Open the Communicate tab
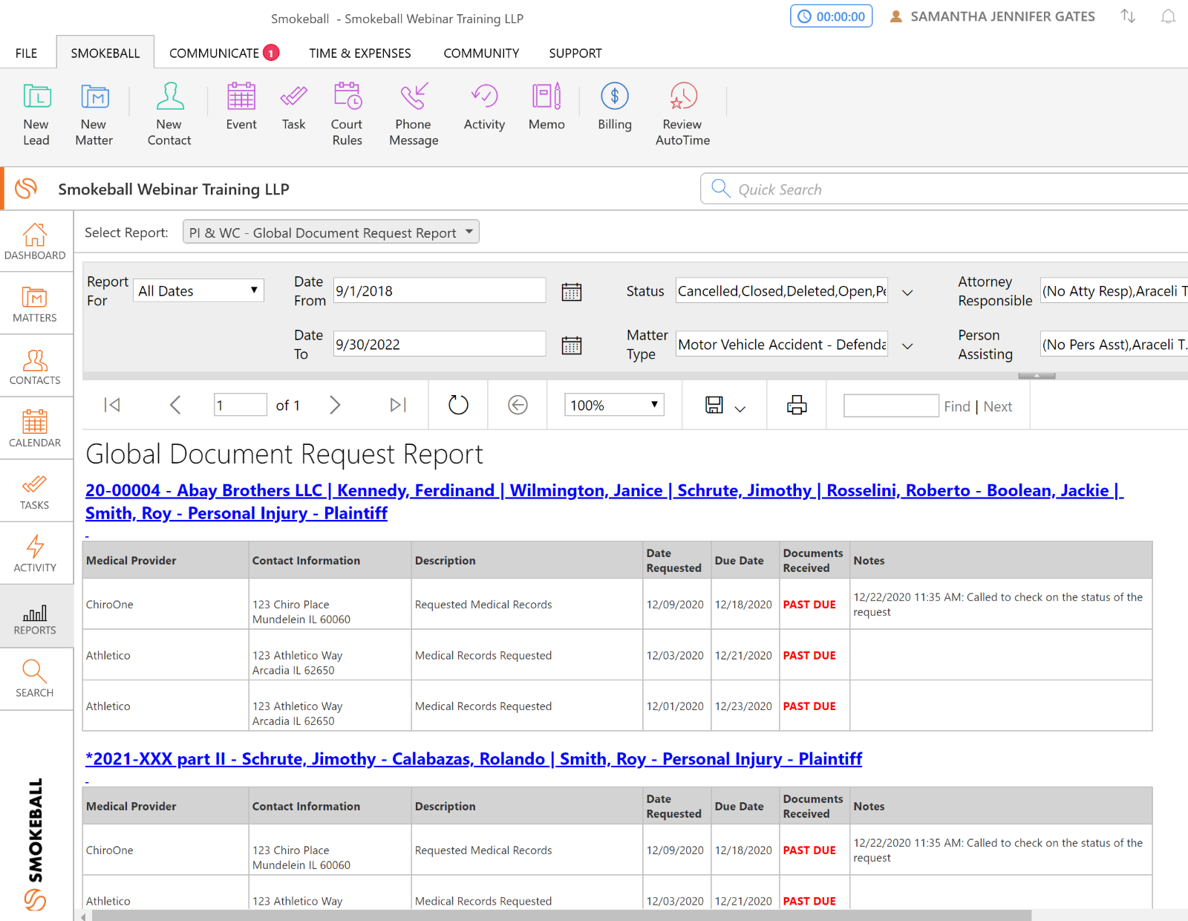 (215, 53)
